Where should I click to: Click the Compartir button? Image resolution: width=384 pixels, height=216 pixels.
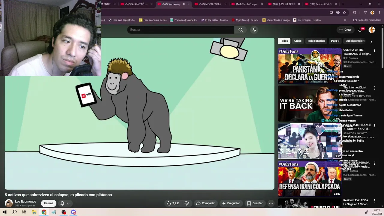205,203
